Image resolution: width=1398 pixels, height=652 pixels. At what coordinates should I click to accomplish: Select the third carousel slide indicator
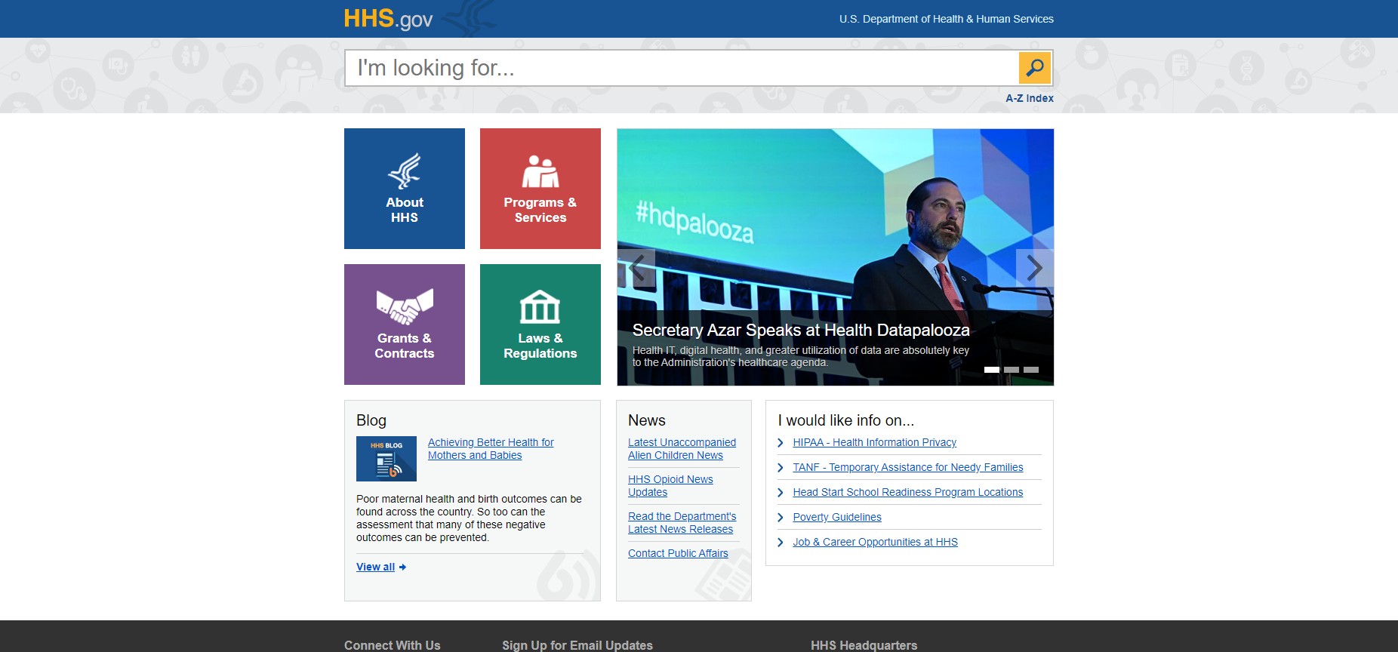(x=1031, y=370)
